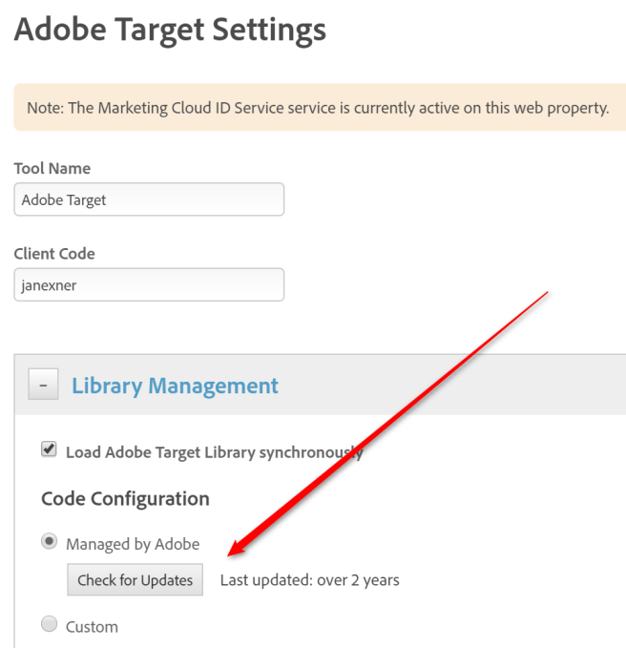Focus the Tool Name input containing Adobe Target
626x648 pixels.
pyautogui.click(x=149, y=199)
